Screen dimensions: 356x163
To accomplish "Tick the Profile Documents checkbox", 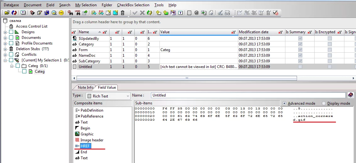I will tap(11, 43).
